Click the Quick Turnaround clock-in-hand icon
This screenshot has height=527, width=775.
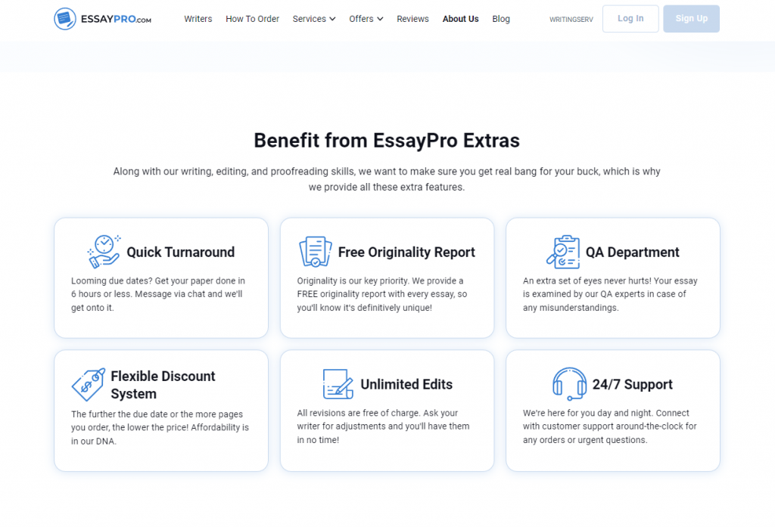coord(104,251)
